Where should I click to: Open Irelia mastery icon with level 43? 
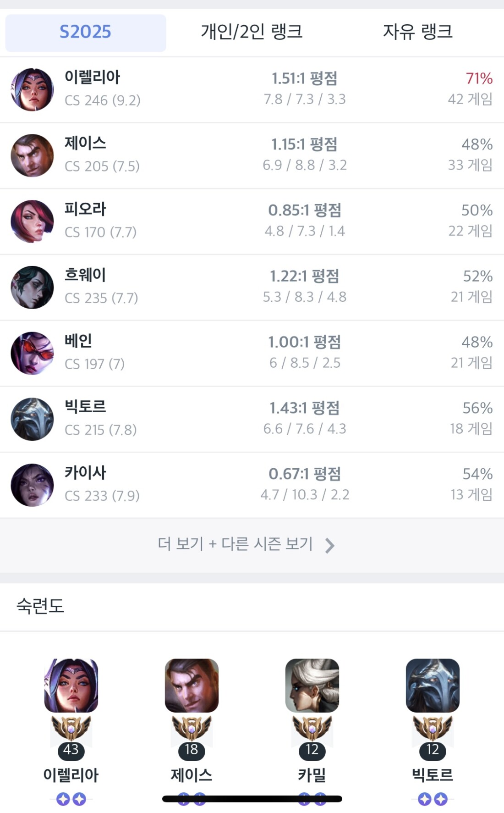coord(71,686)
